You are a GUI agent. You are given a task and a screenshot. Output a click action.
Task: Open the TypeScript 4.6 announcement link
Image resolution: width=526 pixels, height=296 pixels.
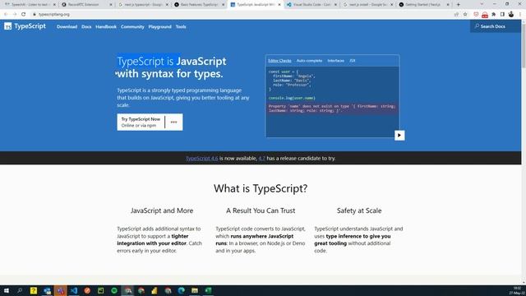click(202, 158)
